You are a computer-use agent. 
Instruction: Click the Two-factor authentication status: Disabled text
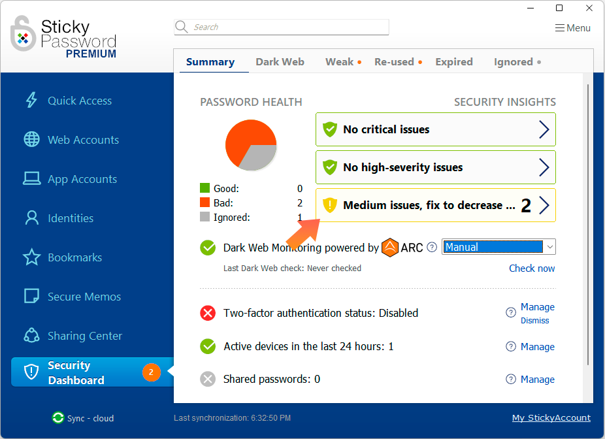321,313
